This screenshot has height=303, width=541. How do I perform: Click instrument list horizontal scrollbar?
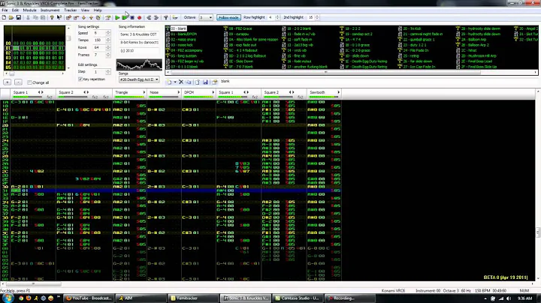pos(351,72)
